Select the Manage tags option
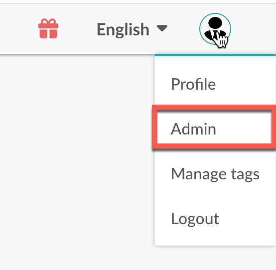This screenshot has height=270, width=276. click(215, 174)
